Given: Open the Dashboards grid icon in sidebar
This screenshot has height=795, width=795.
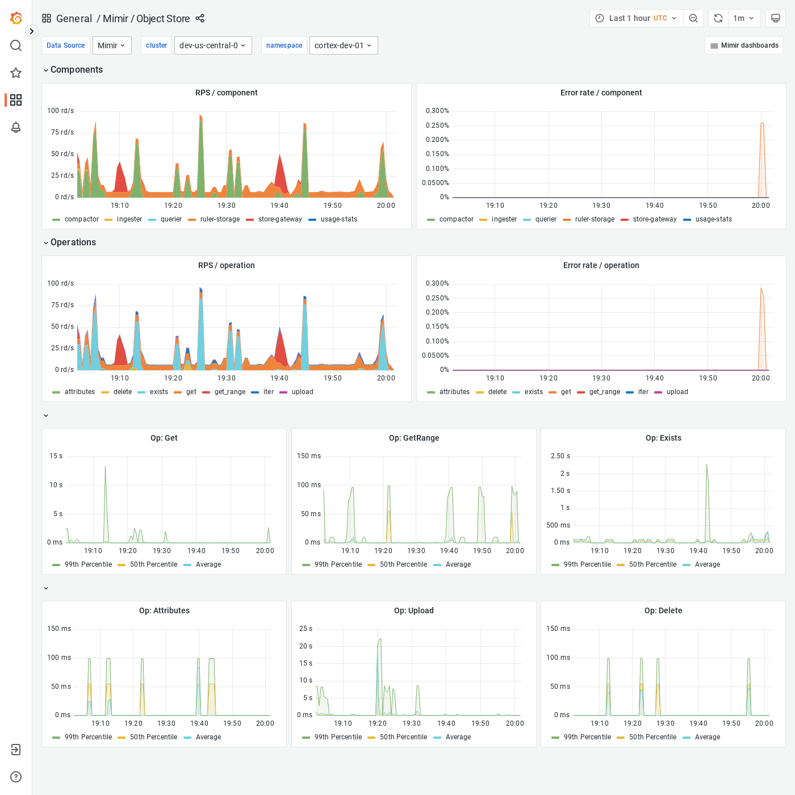Looking at the screenshot, I should click(x=15, y=100).
